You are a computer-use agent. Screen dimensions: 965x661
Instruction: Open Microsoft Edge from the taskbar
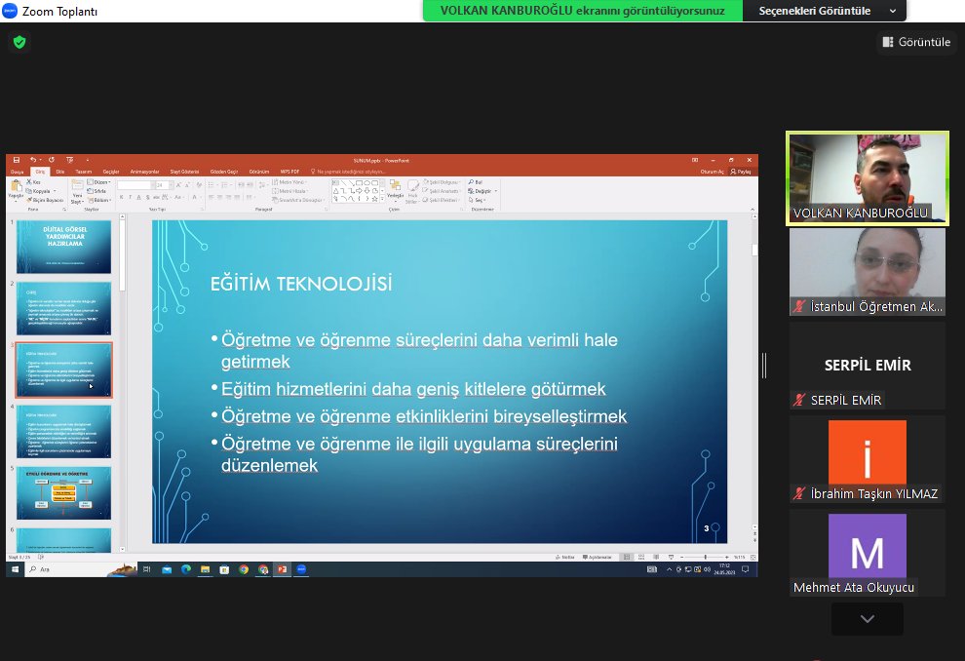[186, 569]
